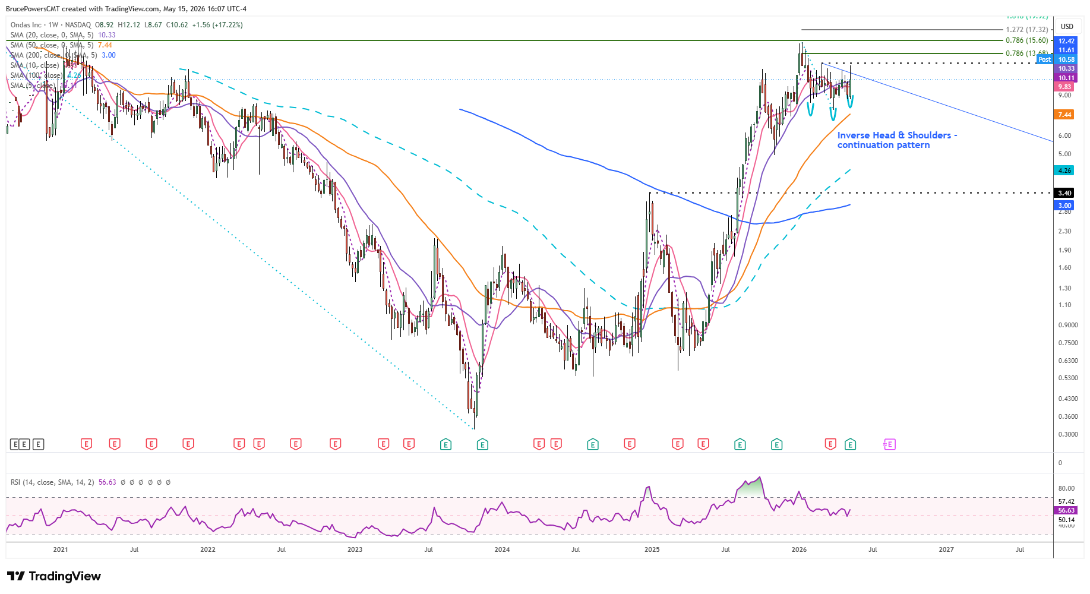
Task: Click the orange 7.44 price label
Action: [x=1064, y=115]
